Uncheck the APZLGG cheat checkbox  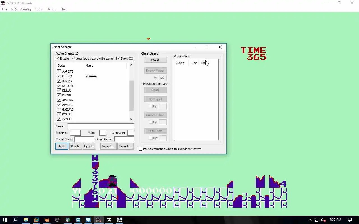pyautogui.click(x=59, y=100)
